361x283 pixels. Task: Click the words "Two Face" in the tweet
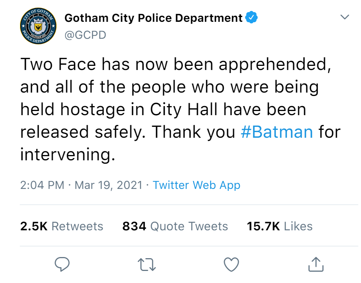tap(58, 64)
